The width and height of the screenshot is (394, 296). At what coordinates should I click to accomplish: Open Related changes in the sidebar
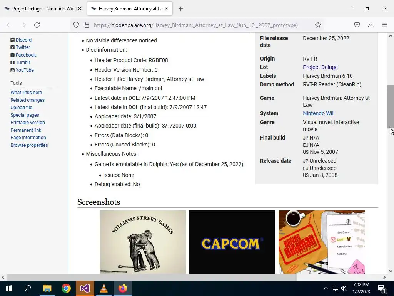tap(27, 100)
